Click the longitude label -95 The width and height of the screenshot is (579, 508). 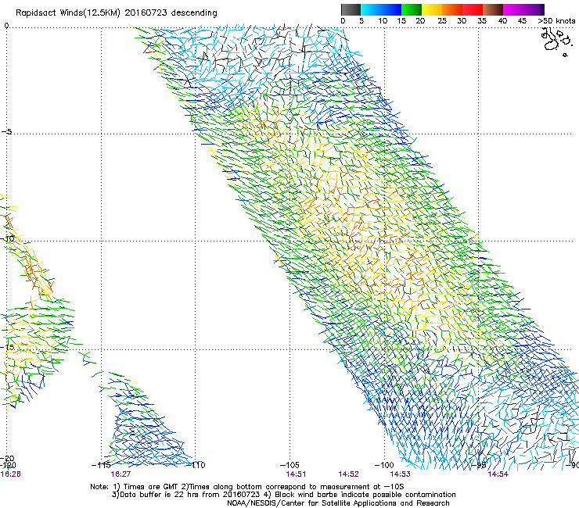pos(479,465)
